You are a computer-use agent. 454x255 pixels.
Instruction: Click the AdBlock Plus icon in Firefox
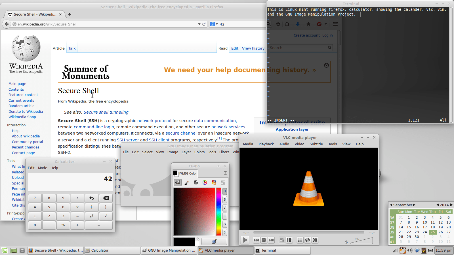coord(320,24)
